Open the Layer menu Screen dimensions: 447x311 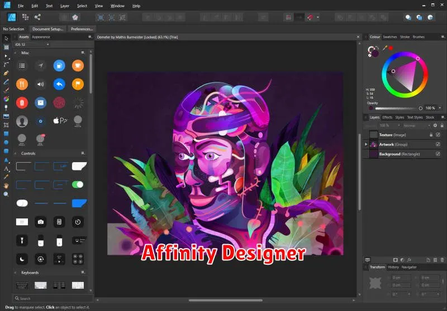pyautogui.click(x=65, y=6)
